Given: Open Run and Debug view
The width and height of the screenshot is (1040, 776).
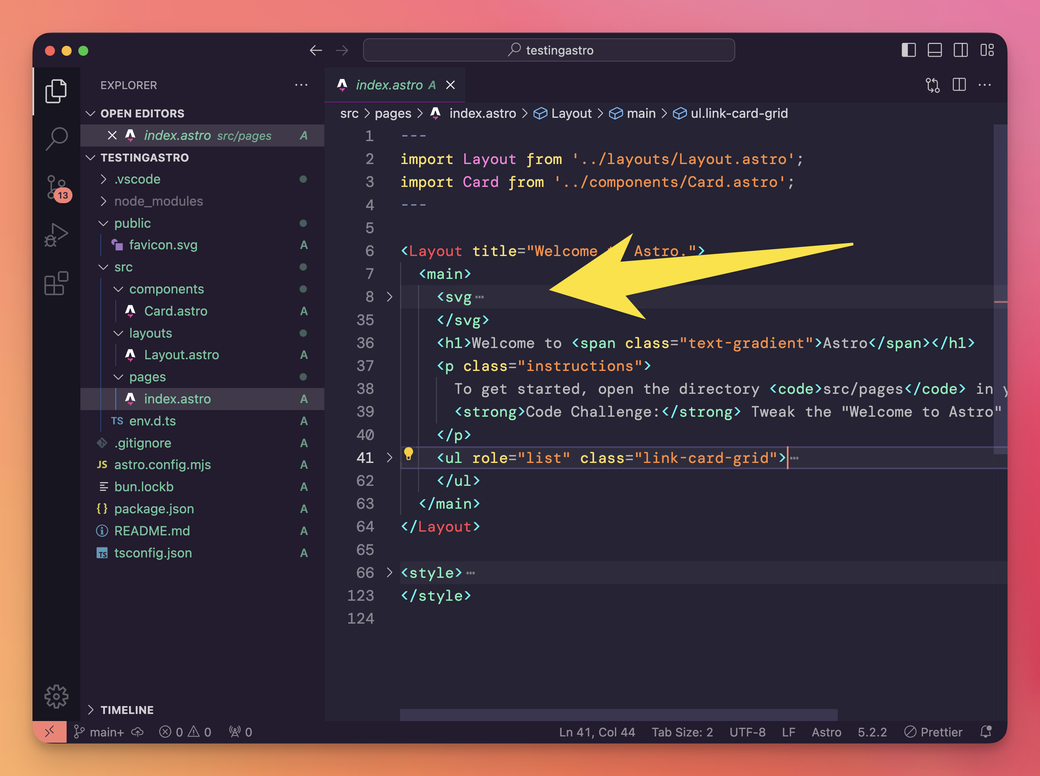Looking at the screenshot, I should pos(56,235).
